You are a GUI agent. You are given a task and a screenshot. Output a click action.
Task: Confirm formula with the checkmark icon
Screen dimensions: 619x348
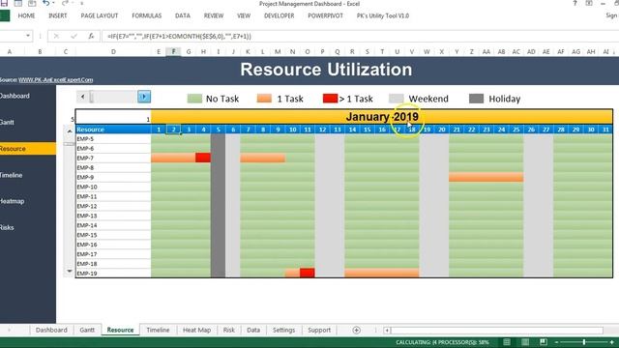click(x=74, y=37)
